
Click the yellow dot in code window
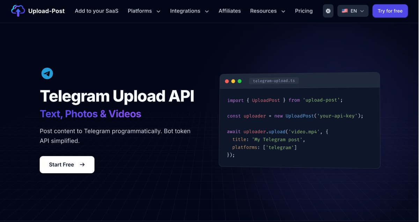[x=233, y=81]
